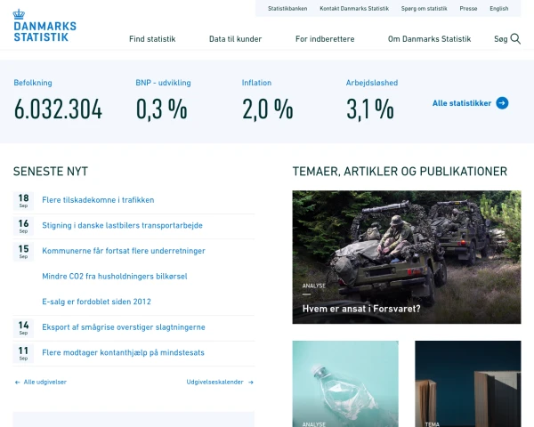Click the Søg label in navigation
Viewport: 534px width, 427px height.
500,39
